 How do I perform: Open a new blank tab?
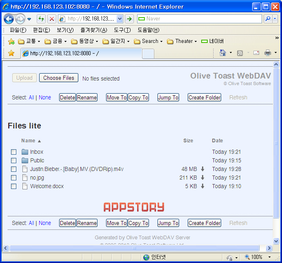tap(148, 54)
